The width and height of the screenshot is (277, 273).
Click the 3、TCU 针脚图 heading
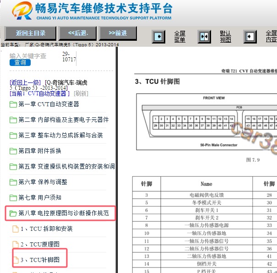[x=158, y=82]
